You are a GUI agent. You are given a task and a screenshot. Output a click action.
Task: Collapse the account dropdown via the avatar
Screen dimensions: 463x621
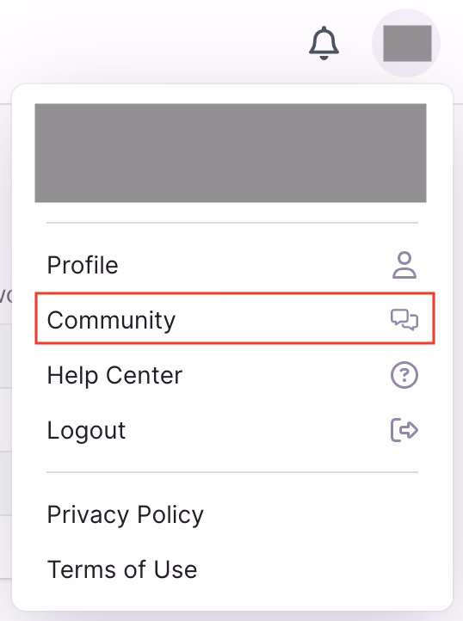click(406, 43)
